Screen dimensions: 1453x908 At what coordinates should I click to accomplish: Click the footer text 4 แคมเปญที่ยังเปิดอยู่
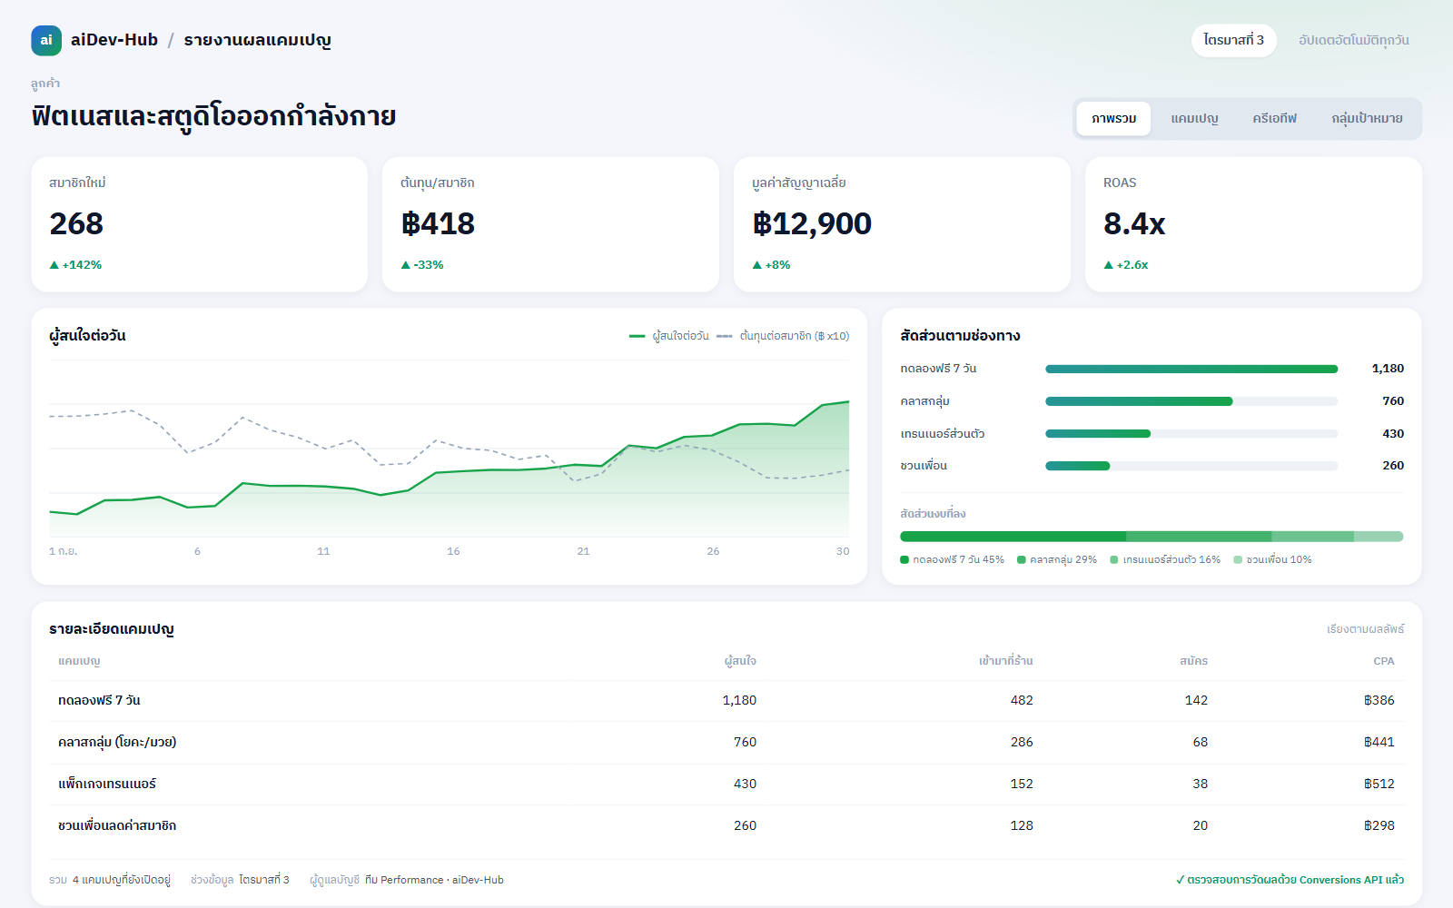coord(122,880)
